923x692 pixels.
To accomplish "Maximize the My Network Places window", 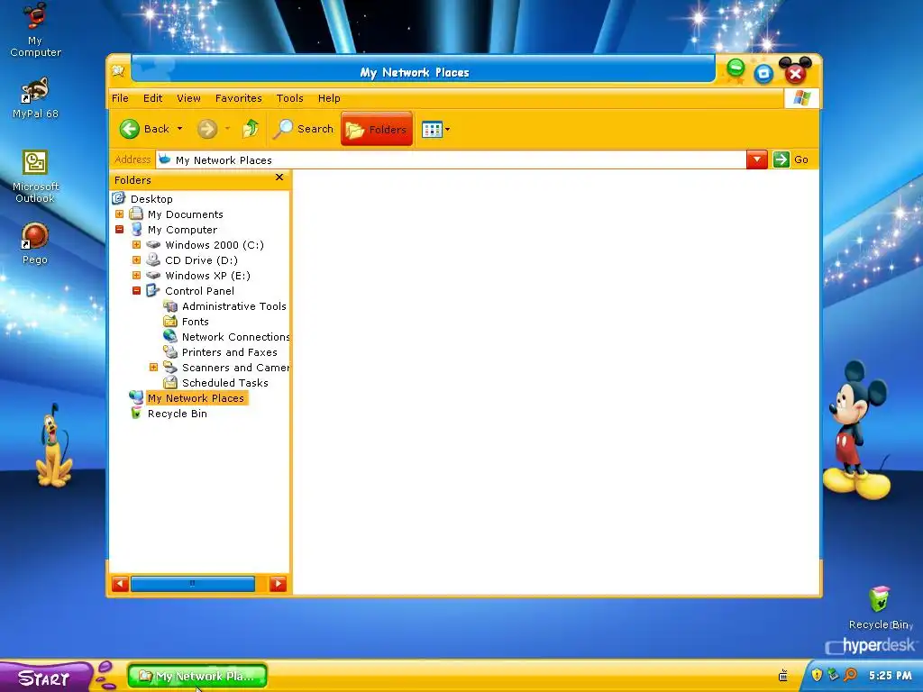I will click(x=763, y=73).
